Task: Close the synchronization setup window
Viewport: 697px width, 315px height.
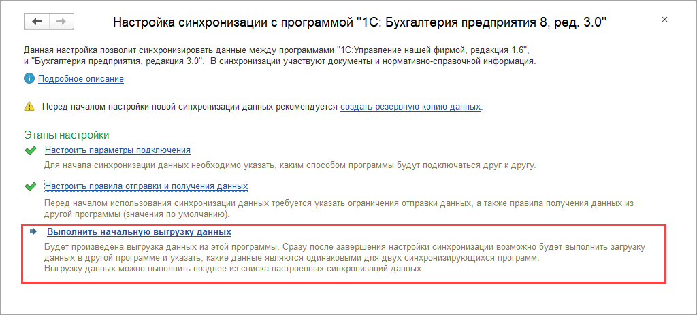Action: pyautogui.click(x=664, y=21)
